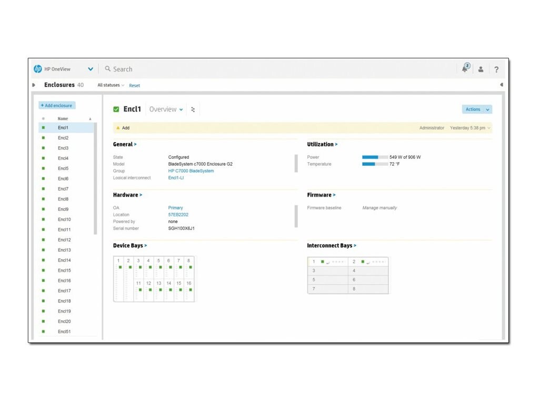Expand the All statuses filter
Screen dimensions: 539x404
coord(109,85)
